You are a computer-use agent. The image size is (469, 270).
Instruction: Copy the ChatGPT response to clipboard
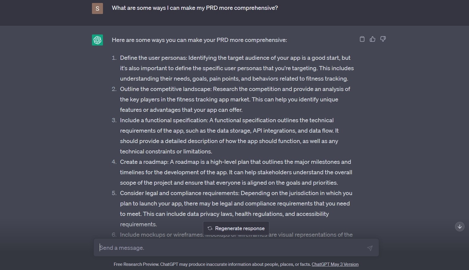[362, 39]
